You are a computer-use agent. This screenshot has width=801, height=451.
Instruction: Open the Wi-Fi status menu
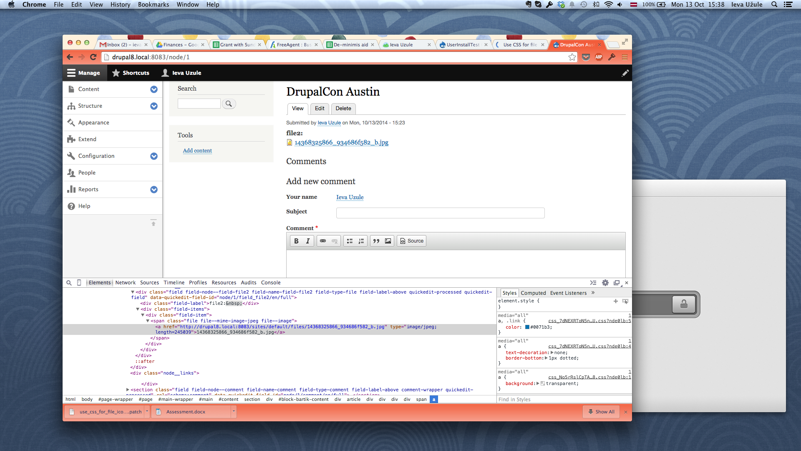coord(609,5)
